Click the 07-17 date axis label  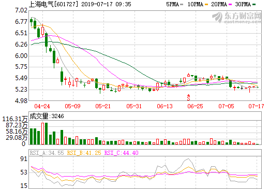pyautogui.click(x=256, y=106)
